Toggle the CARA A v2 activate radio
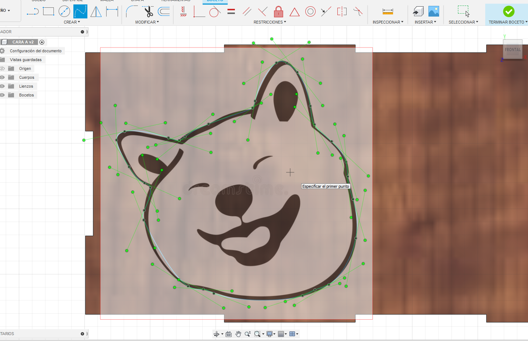 point(42,42)
